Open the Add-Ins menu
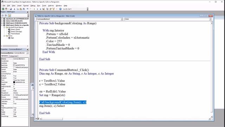This screenshot has height=127, width=225. tap(51, 6)
